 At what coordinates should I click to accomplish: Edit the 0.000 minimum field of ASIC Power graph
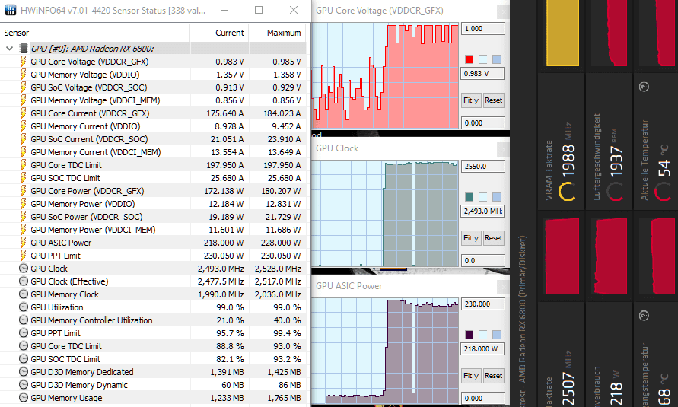coord(482,399)
